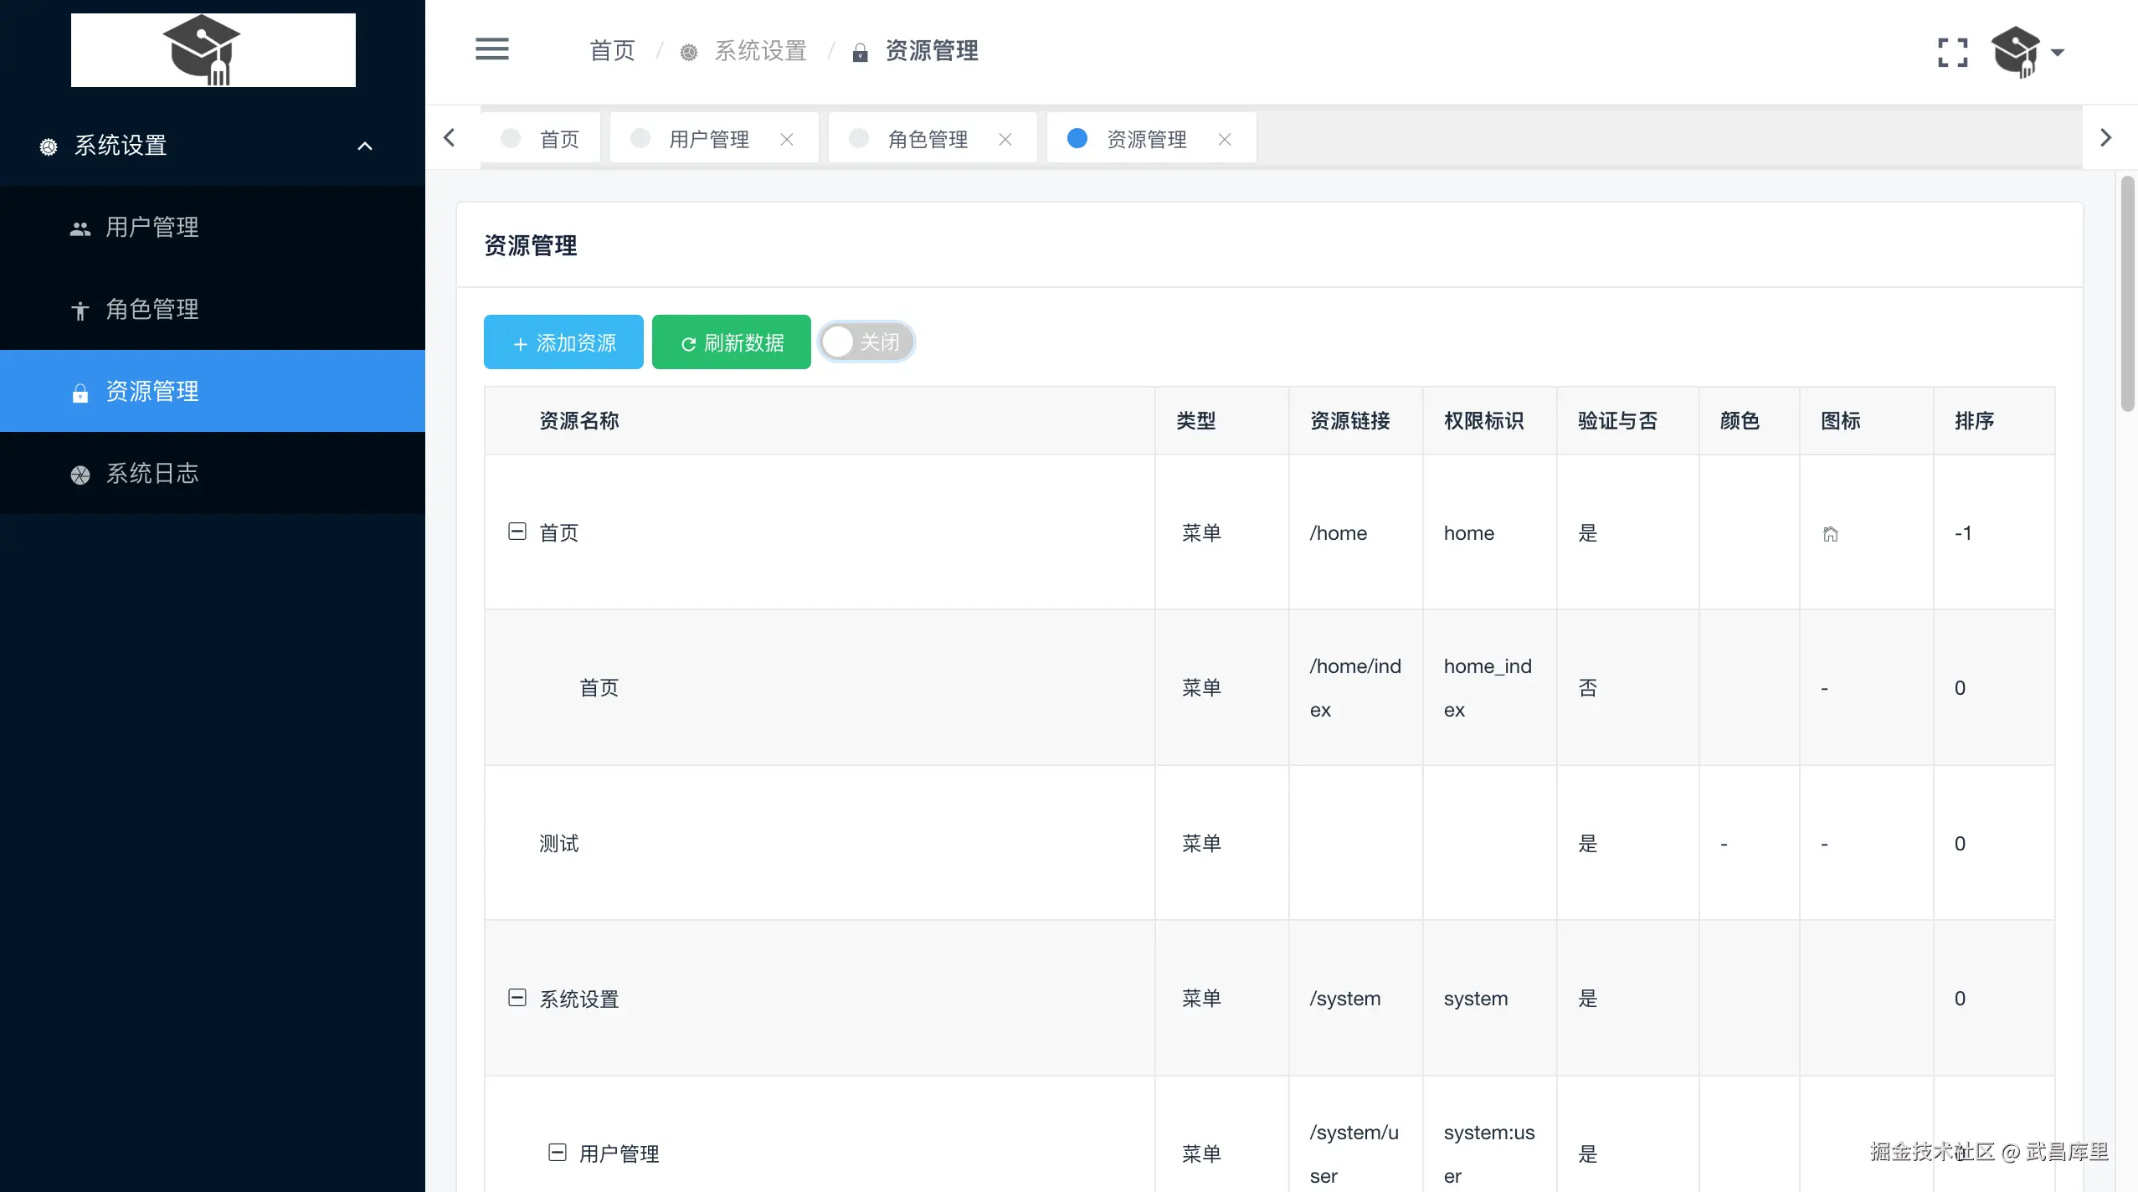Click the graduation cap user avatar

click(2016, 52)
